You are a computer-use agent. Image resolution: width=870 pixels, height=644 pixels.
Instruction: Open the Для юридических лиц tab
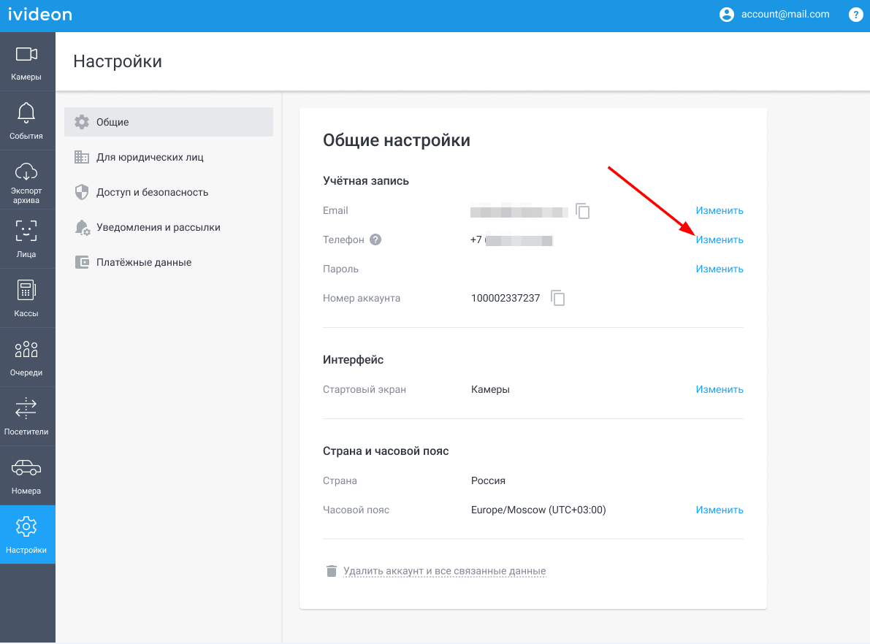click(x=169, y=157)
